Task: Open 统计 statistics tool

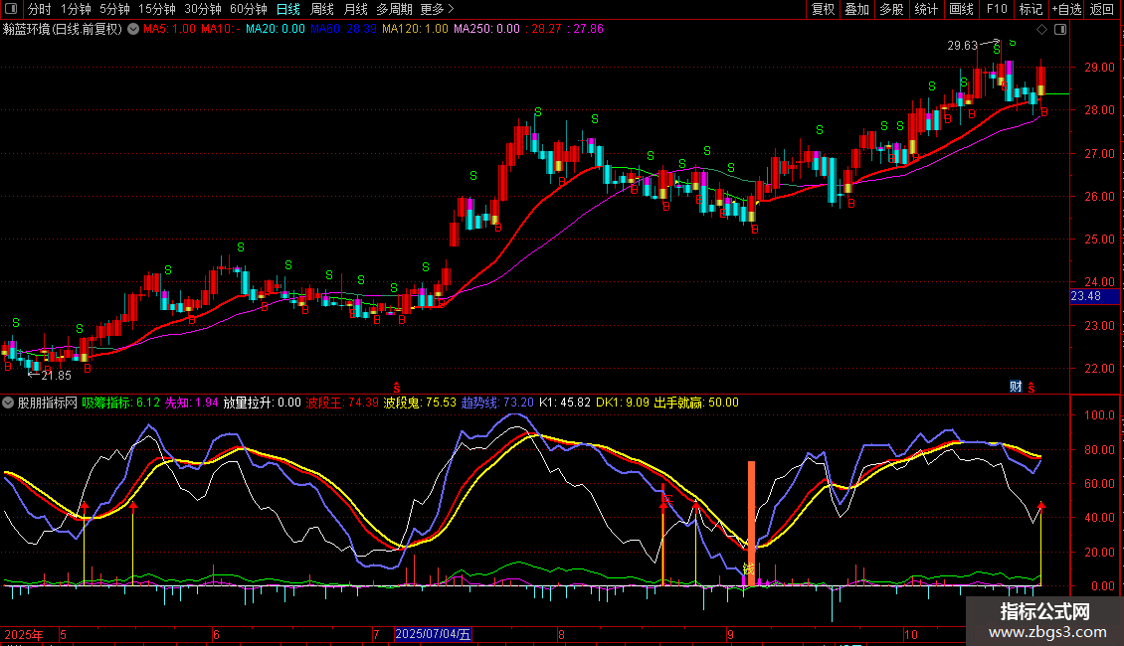Action: pyautogui.click(x=926, y=9)
